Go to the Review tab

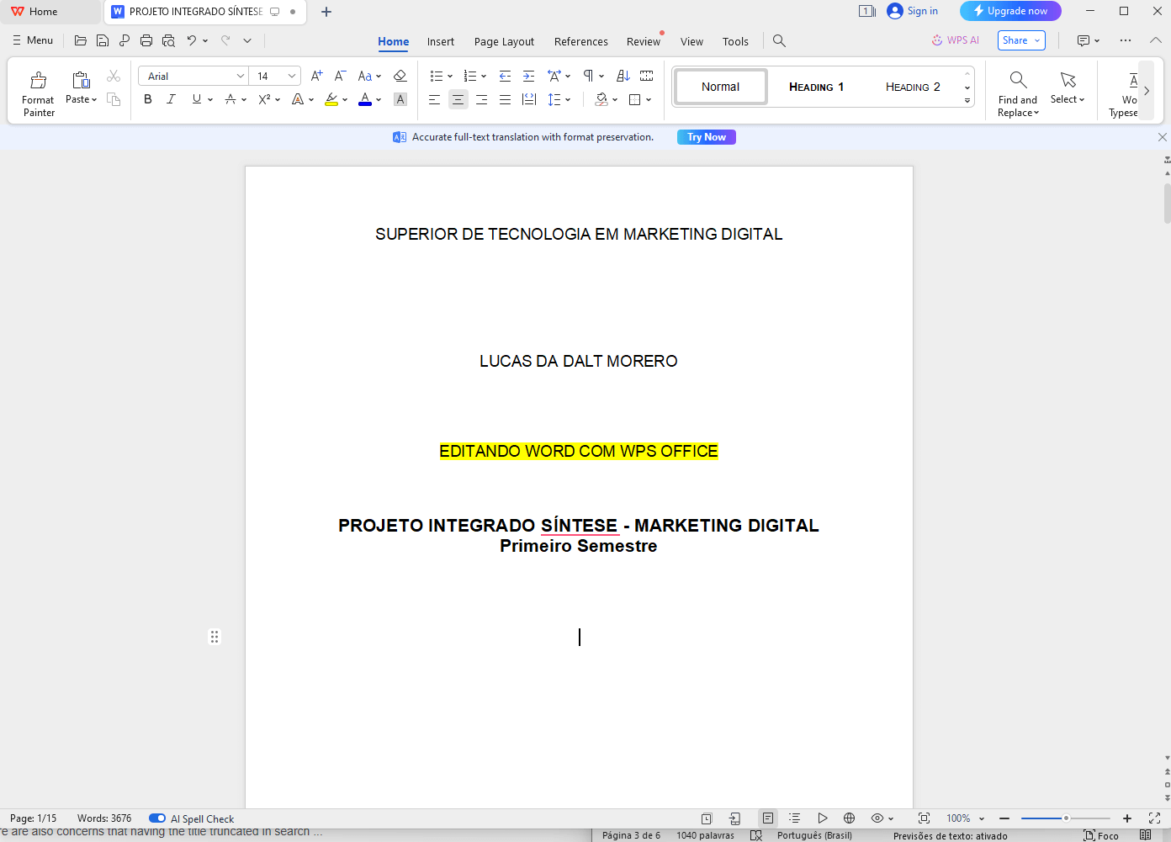[x=644, y=41]
